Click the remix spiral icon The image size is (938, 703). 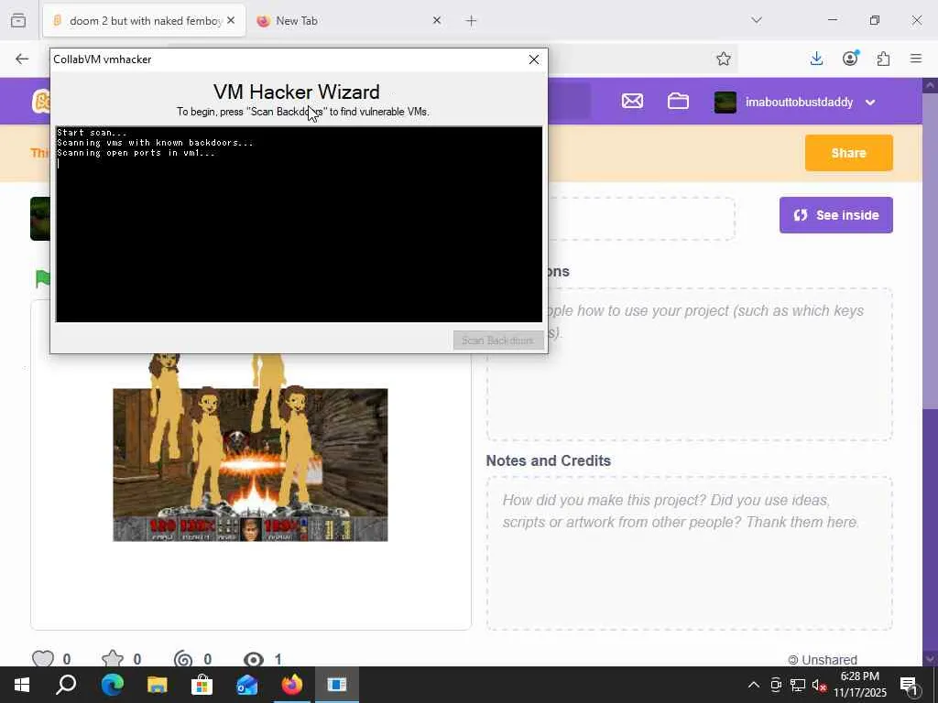coord(183,659)
